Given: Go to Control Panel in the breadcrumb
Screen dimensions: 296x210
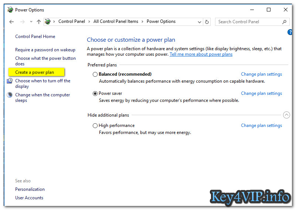Looking at the screenshot, I should coord(72,21).
